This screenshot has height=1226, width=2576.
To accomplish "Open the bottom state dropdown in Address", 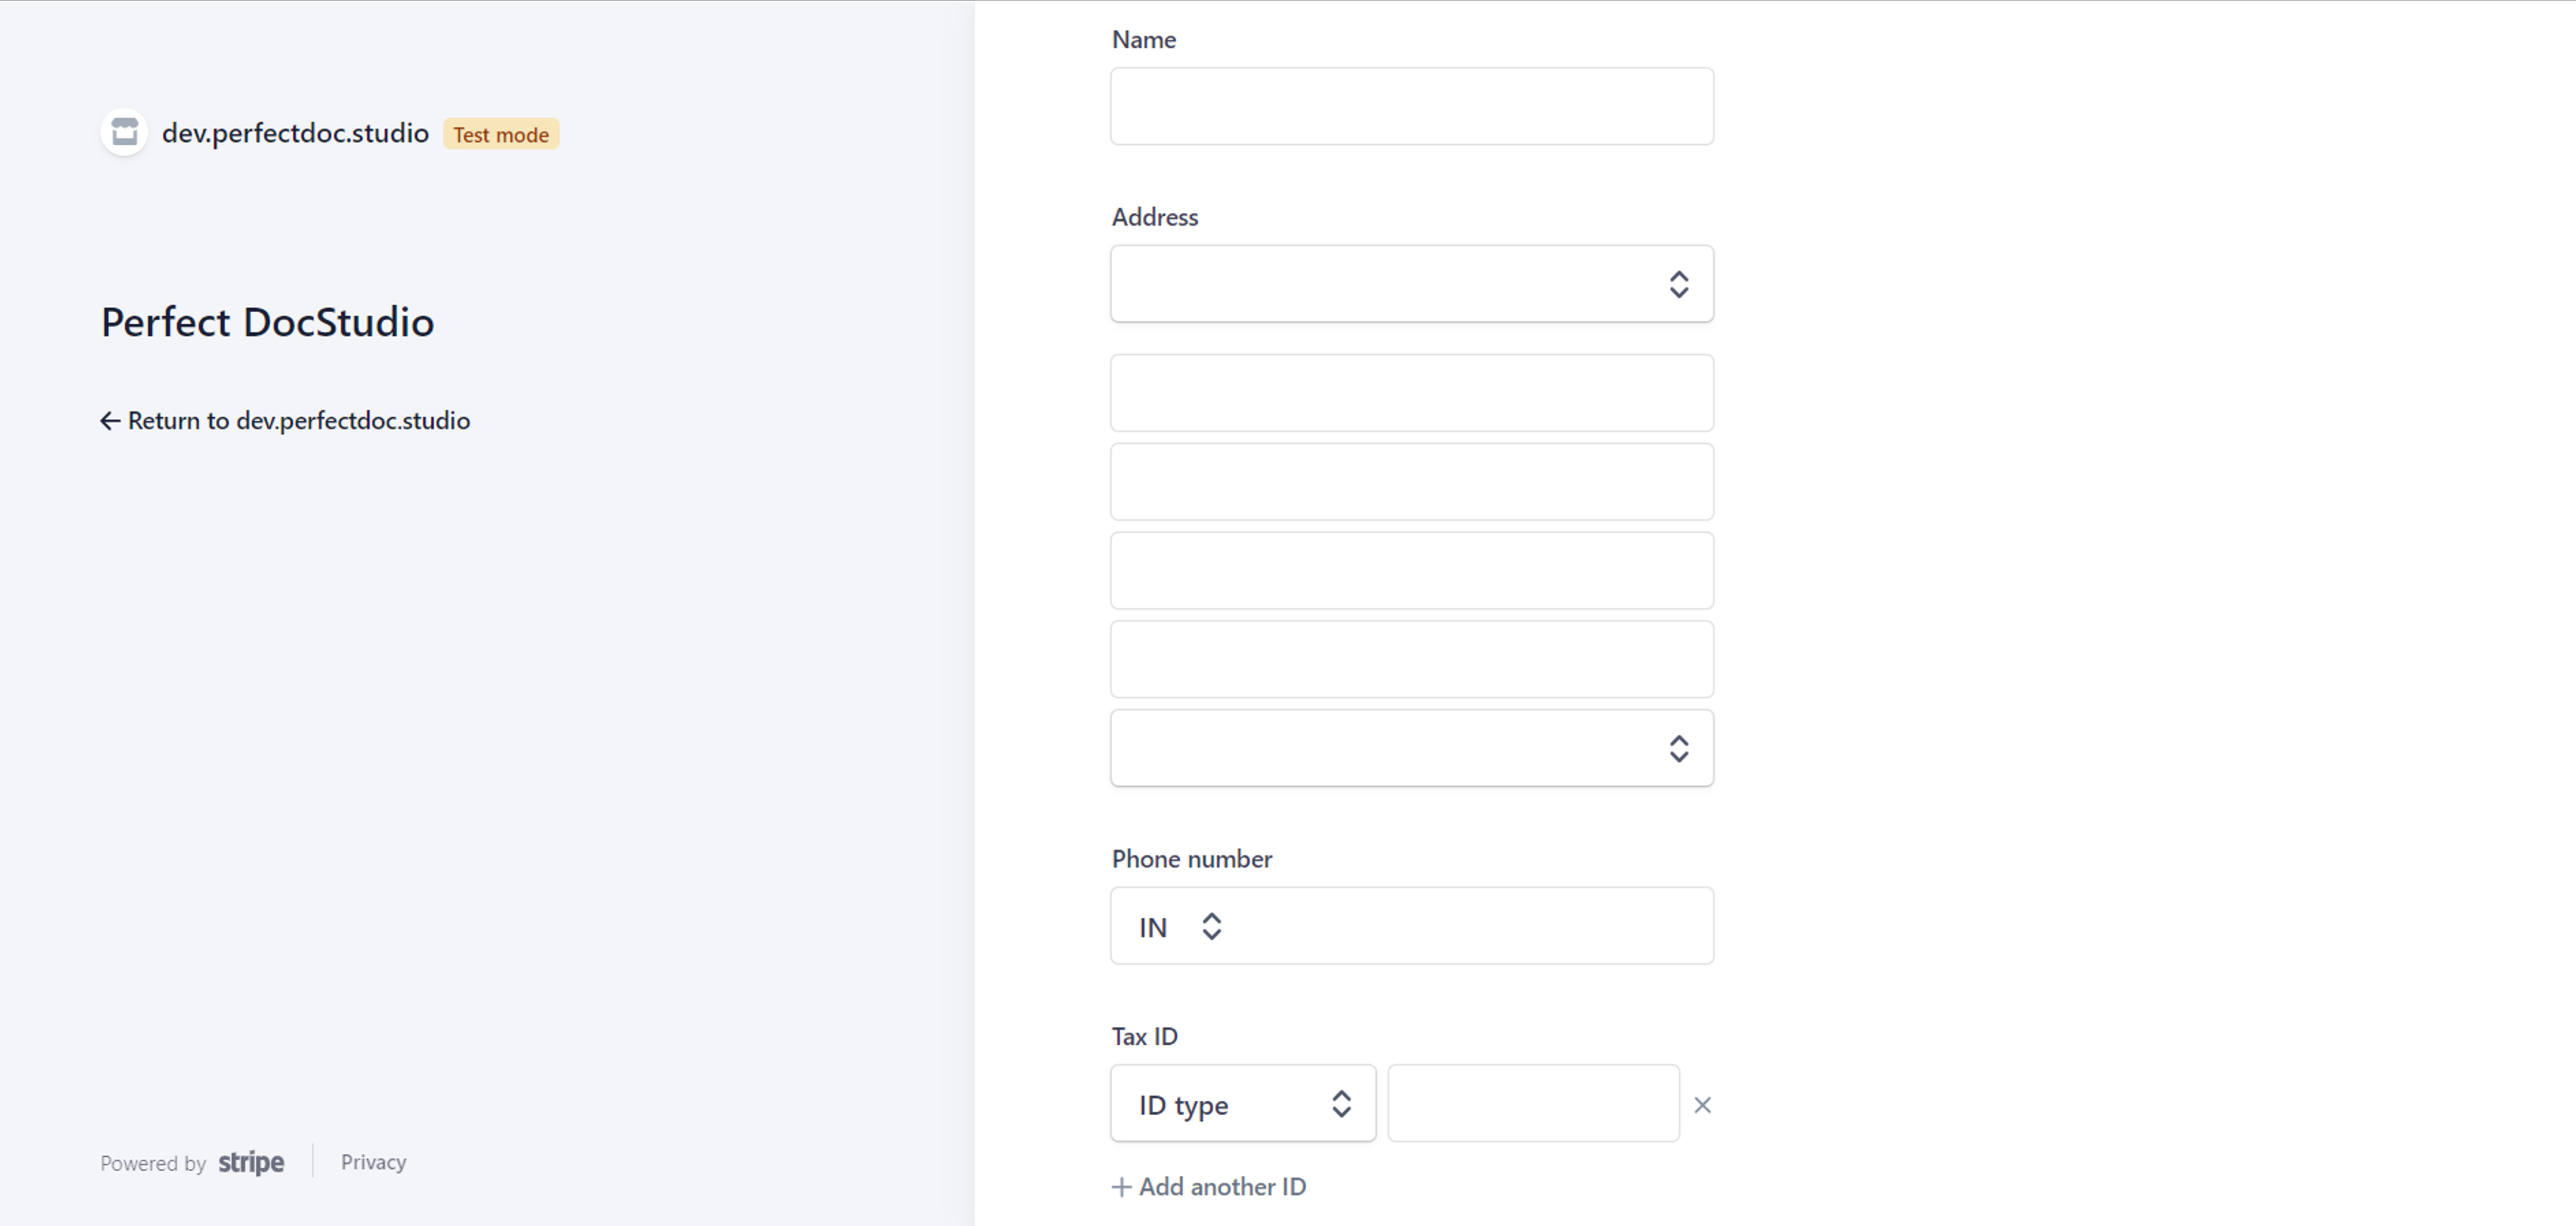I will point(1410,749).
